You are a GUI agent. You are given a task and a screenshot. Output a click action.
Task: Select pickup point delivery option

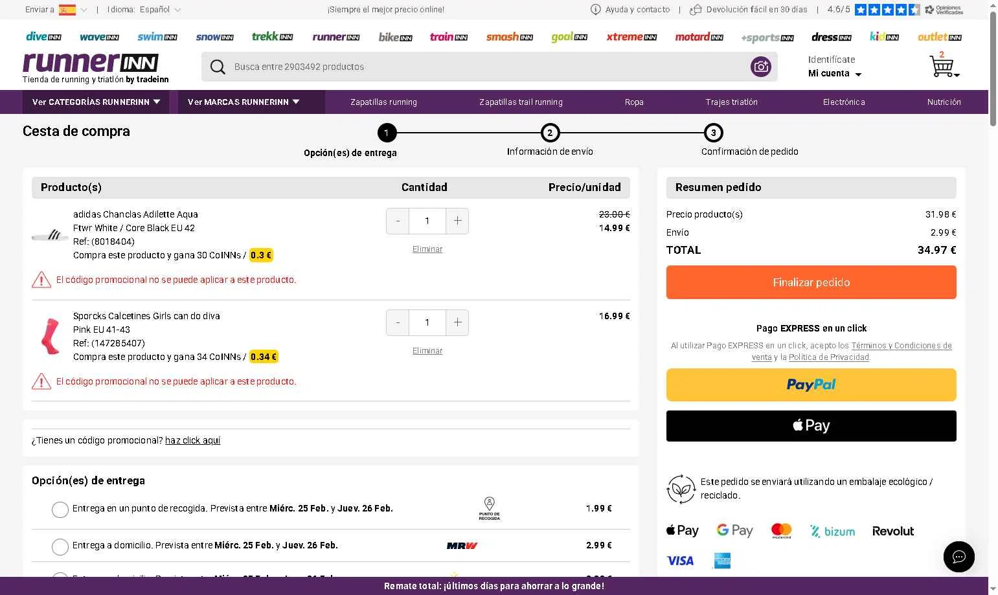tap(60, 510)
